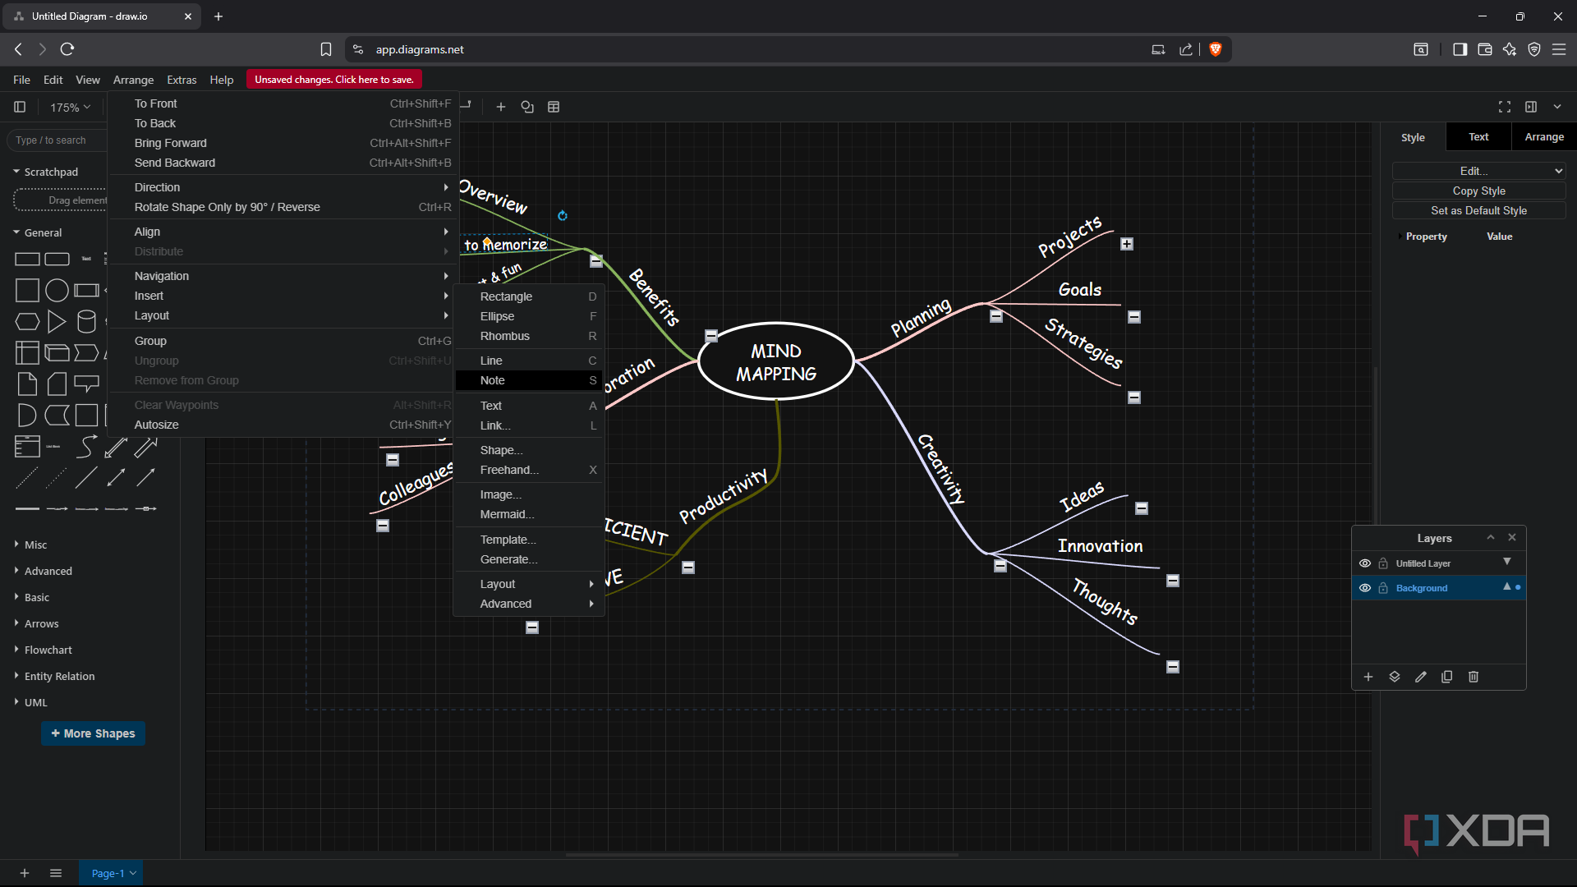The height and width of the screenshot is (887, 1577).
Task: Choose Note from Insert submenu
Action: coord(530,380)
